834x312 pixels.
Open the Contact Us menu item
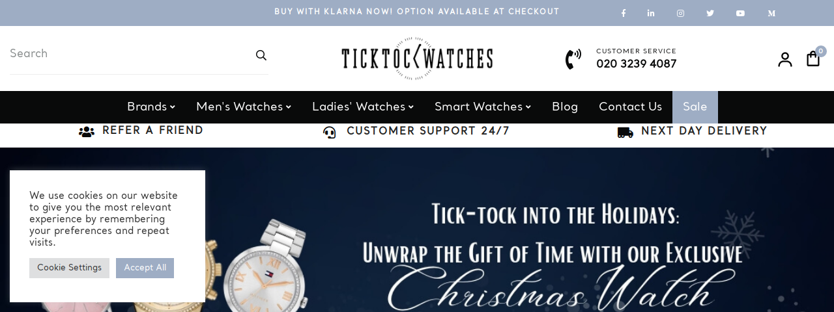(631, 107)
